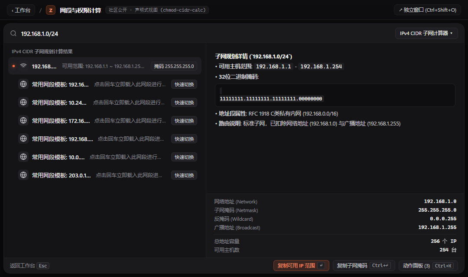
Task: Select the 192.168.... 可用范围 result row
Action: pyautogui.click(x=105, y=66)
